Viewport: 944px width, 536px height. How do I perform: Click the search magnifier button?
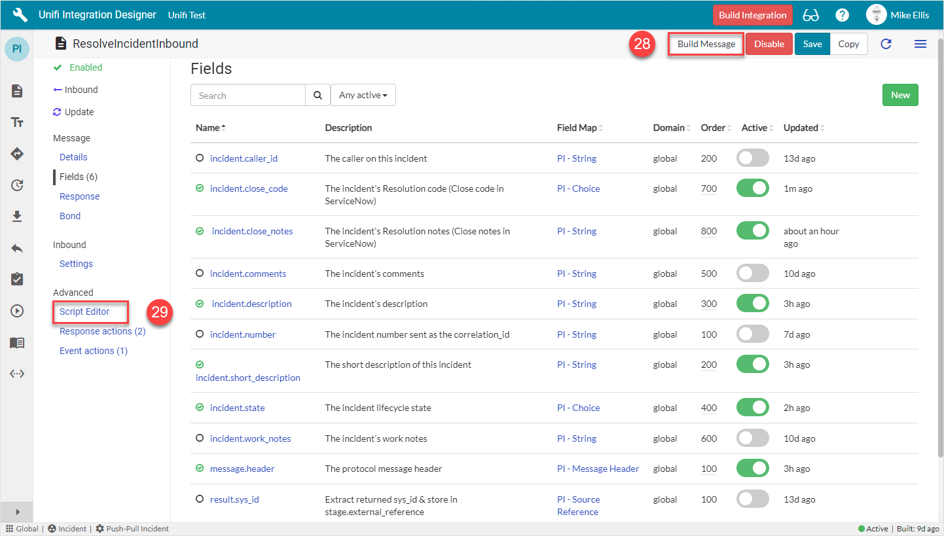click(318, 96)
